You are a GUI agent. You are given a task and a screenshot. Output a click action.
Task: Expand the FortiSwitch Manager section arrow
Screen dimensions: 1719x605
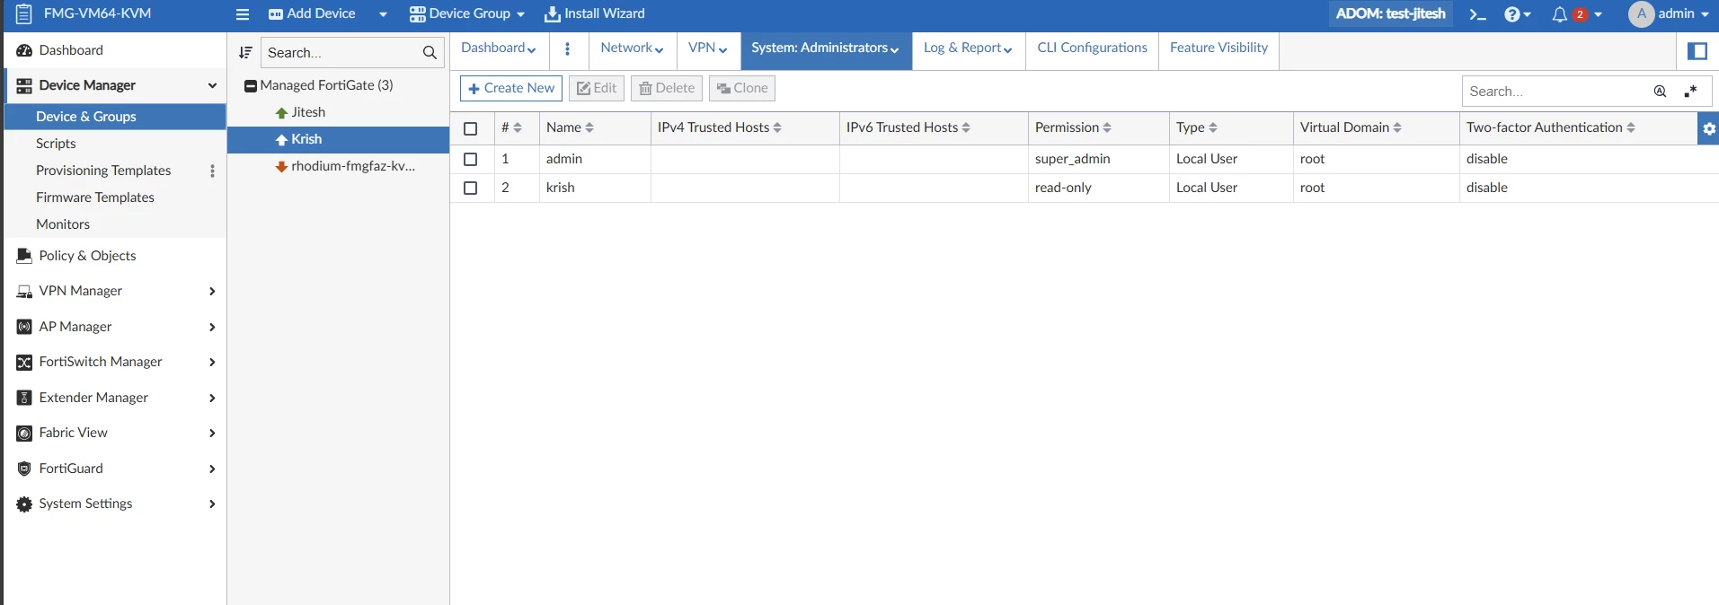pyautogui.click(x=212, y=363)
